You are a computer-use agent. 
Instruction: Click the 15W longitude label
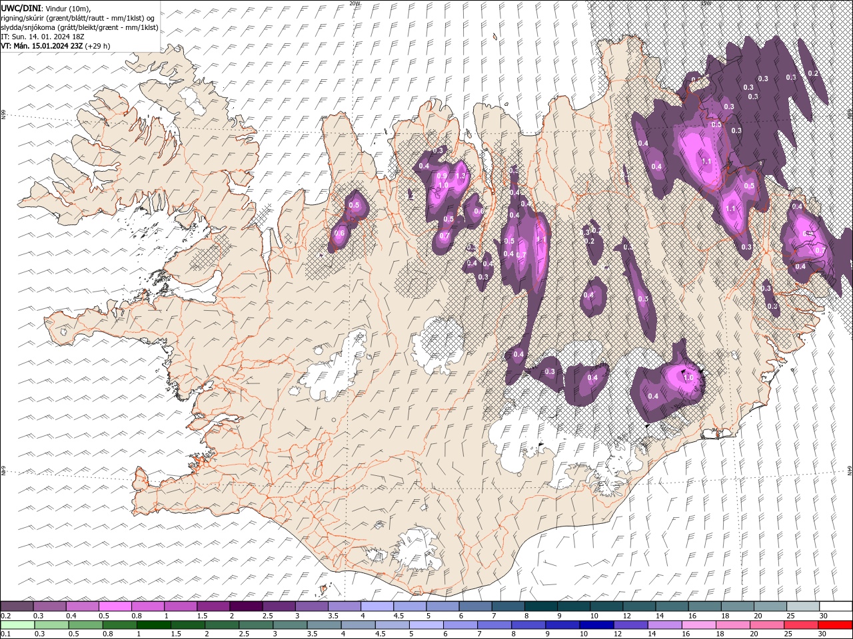(705, 3)
